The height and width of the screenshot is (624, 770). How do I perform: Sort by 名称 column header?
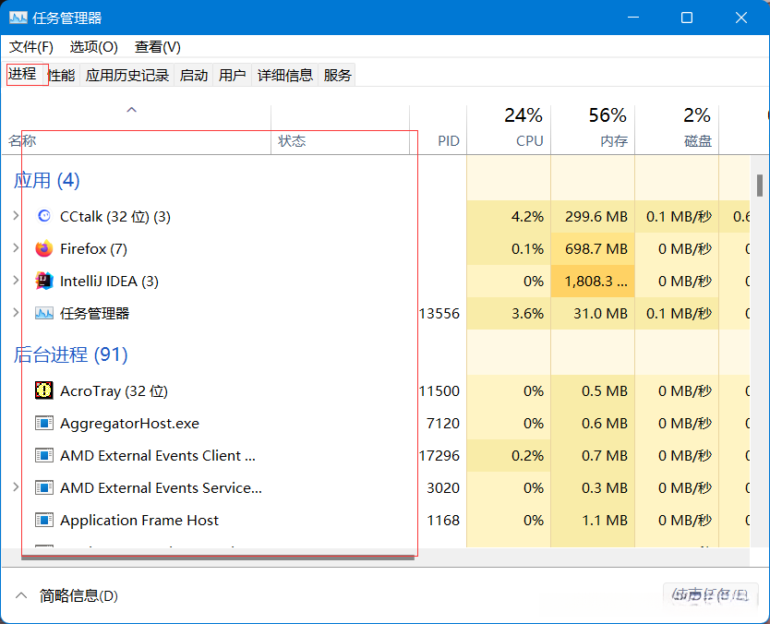[x=23, y=141]
